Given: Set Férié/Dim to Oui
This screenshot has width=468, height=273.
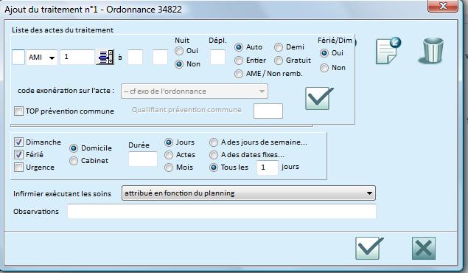Looking at the screenshot, I should click(324, 53).
